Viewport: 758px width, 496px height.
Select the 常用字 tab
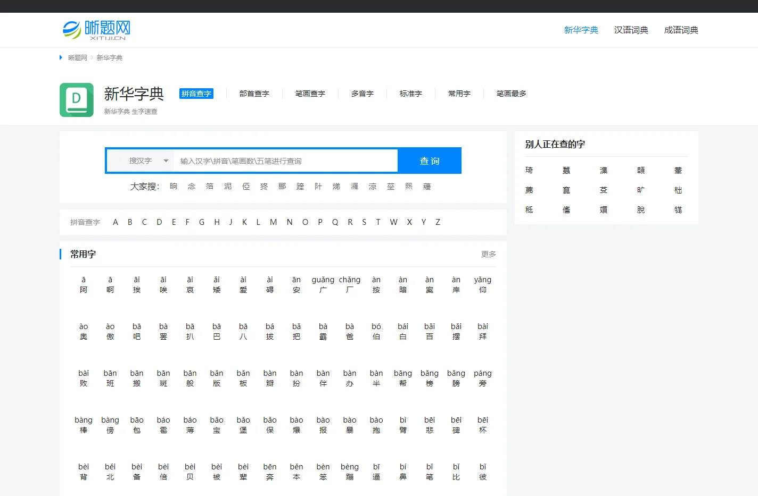(x=459, y=94)
